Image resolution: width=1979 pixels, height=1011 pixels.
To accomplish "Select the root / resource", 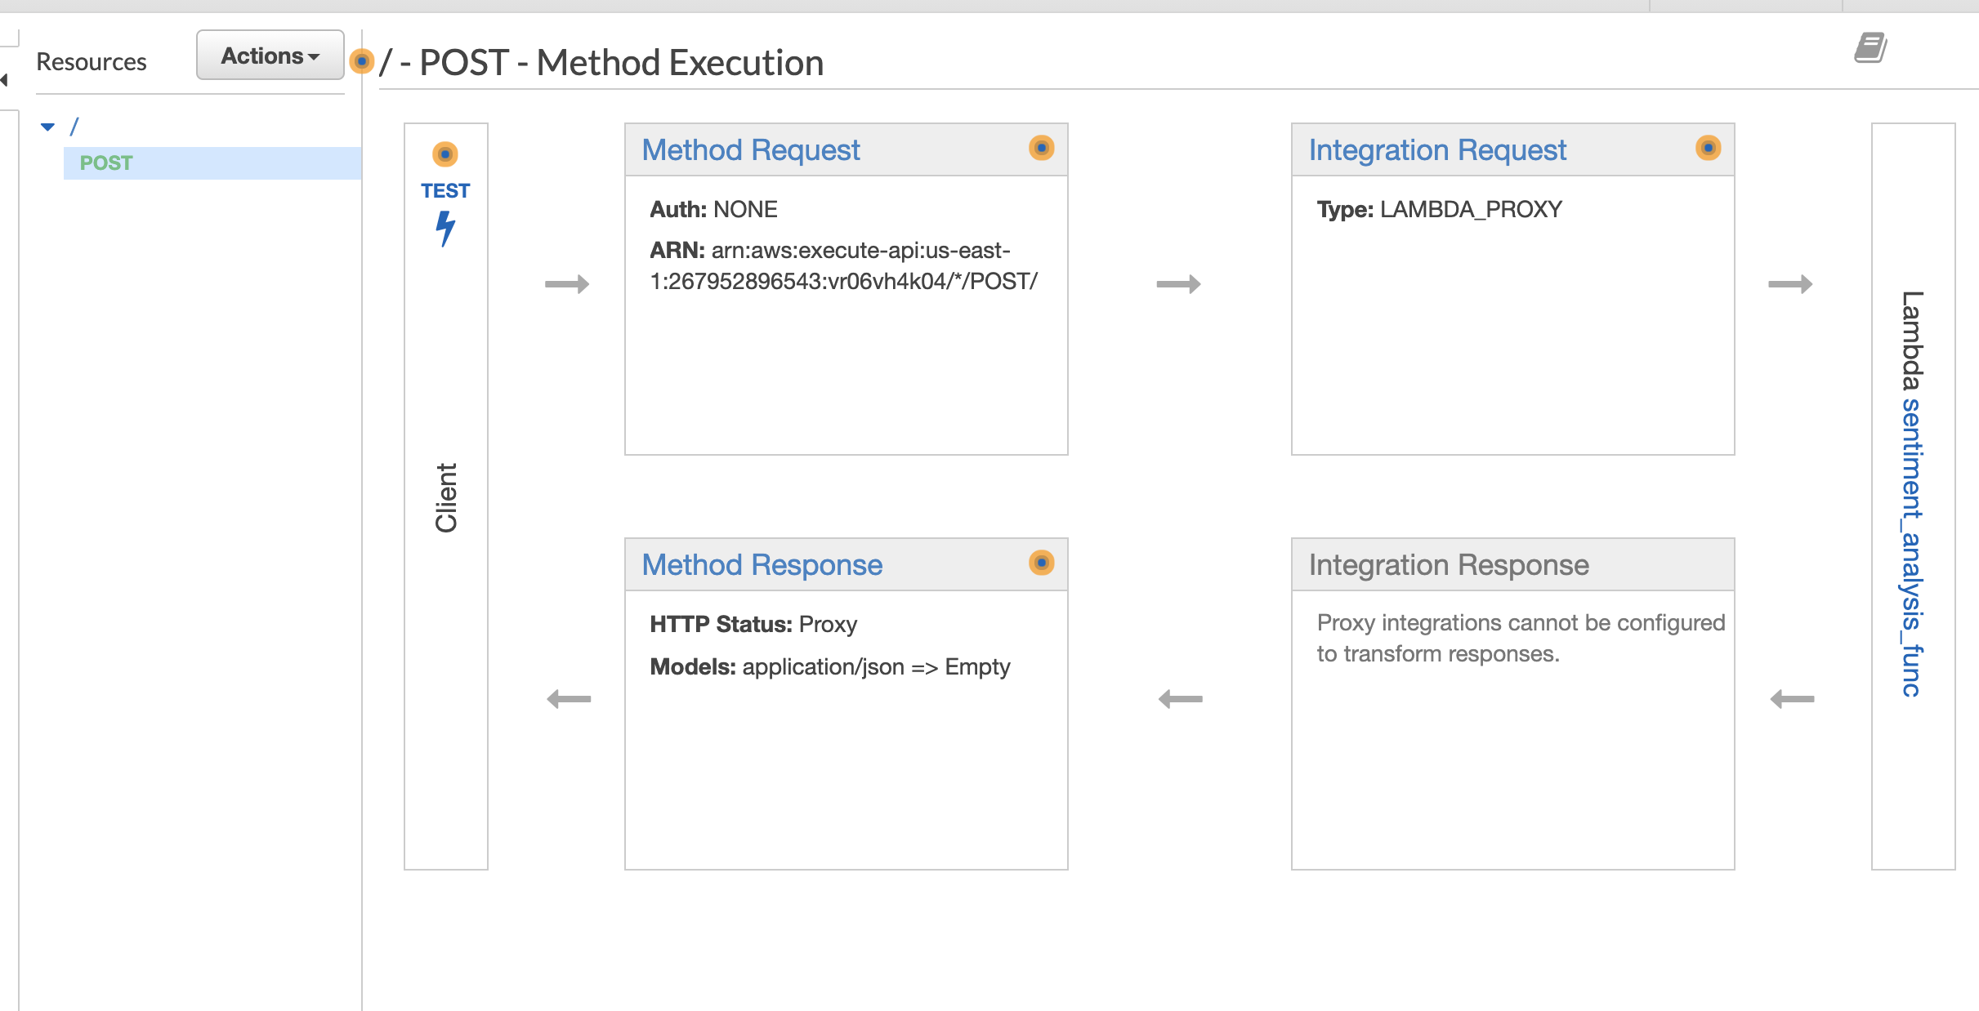I will point(74,127).
